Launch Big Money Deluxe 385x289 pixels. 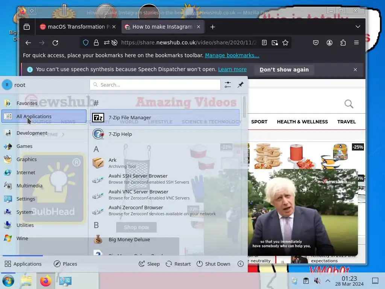(165, 239)
